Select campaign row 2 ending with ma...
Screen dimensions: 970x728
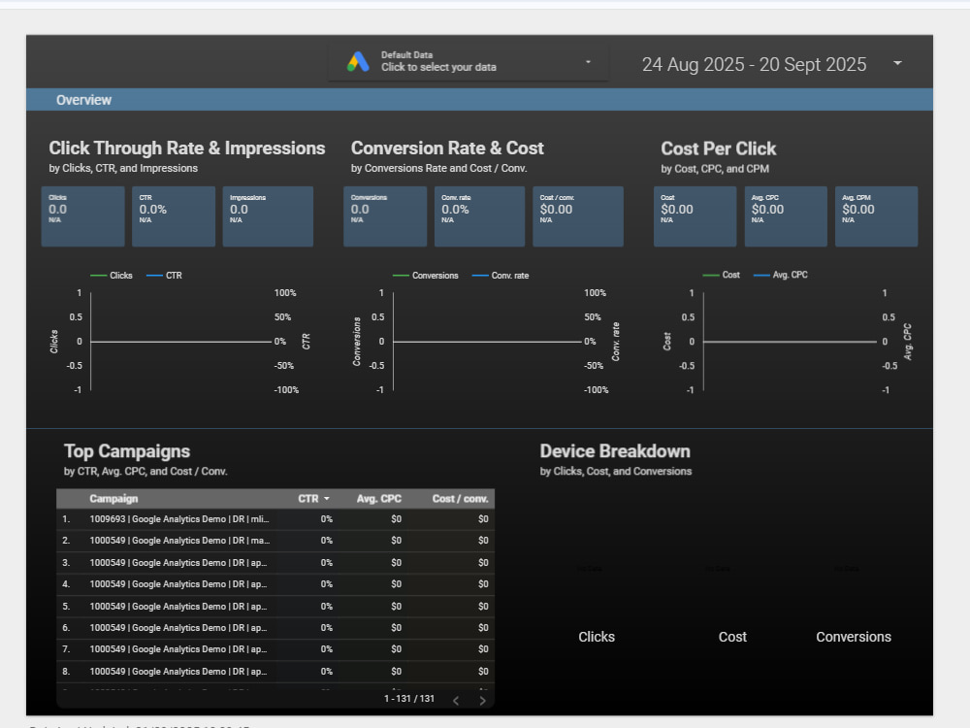pos(275,541)
